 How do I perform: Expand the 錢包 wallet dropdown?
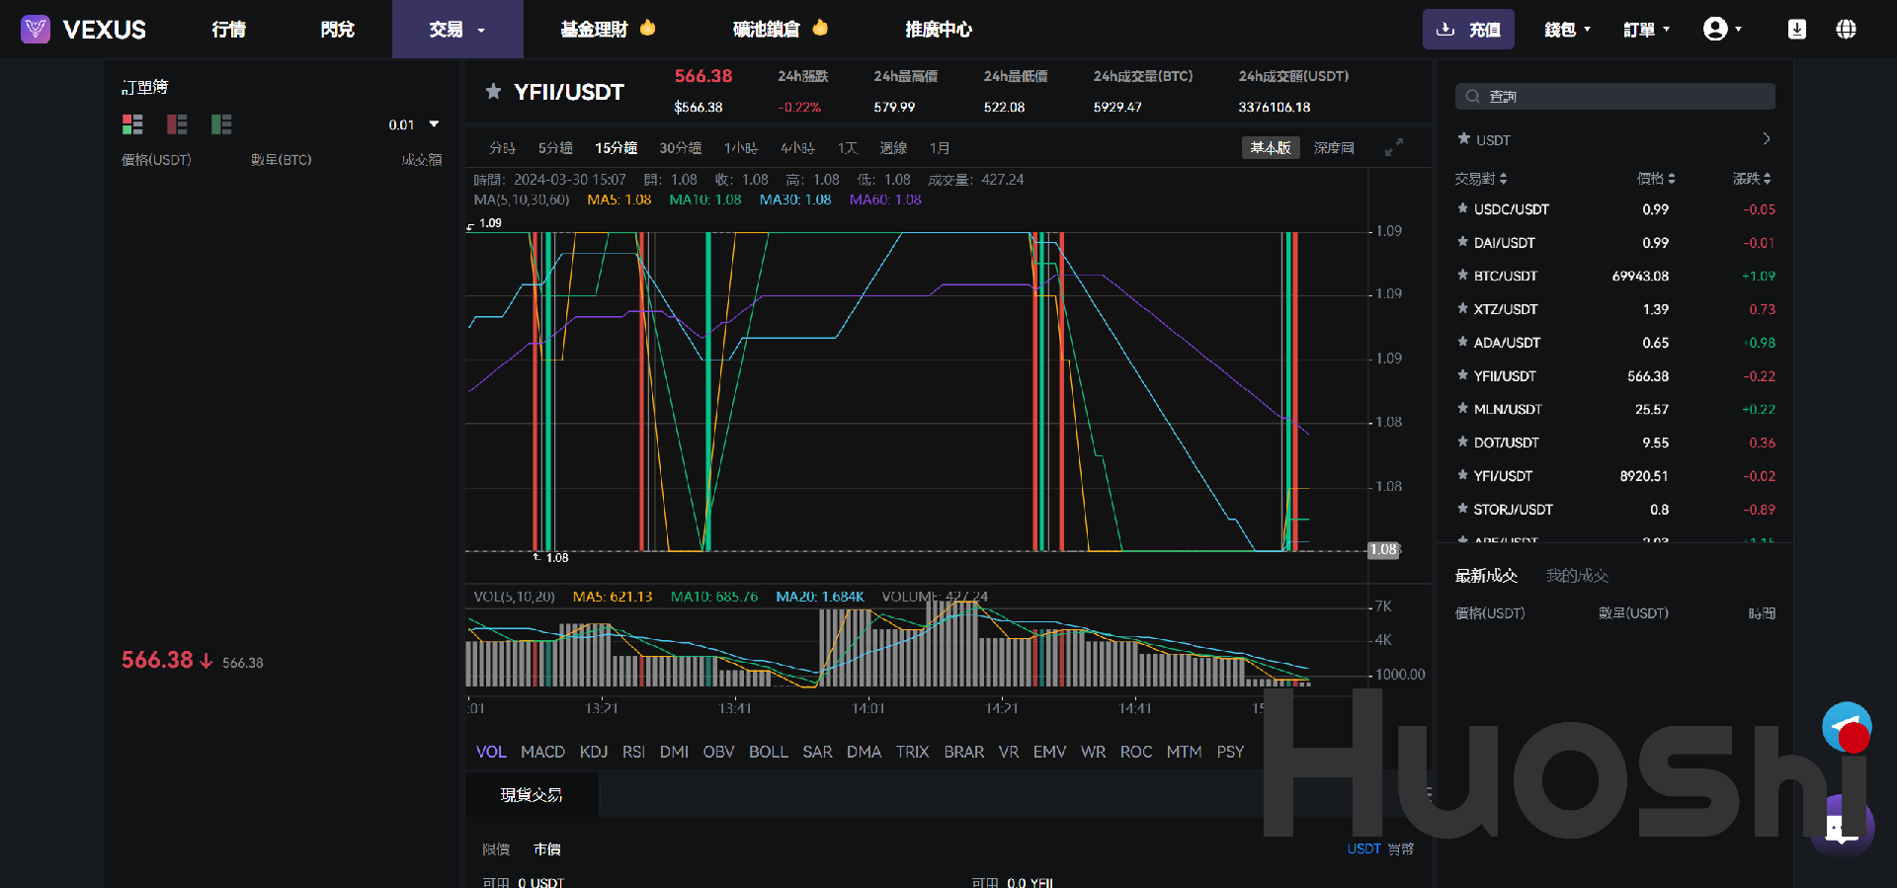(x=1567, y=30)
